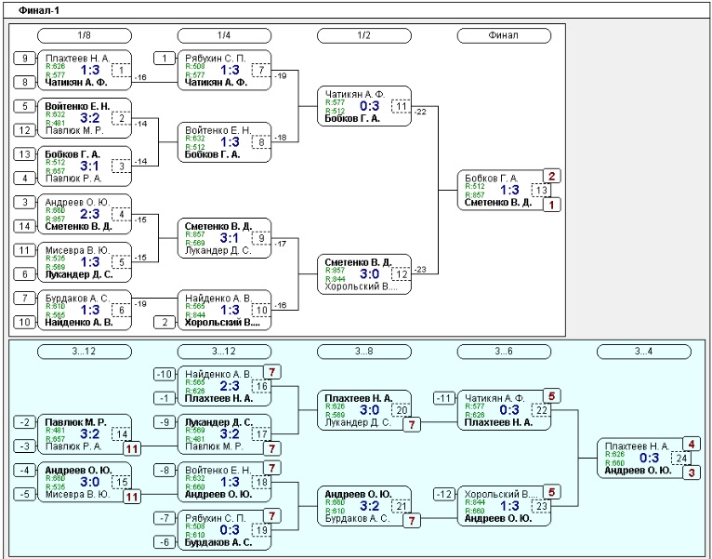
Task: Select seed box 13 beside Бобков Г. А.
Action: [x=24, y=154]
